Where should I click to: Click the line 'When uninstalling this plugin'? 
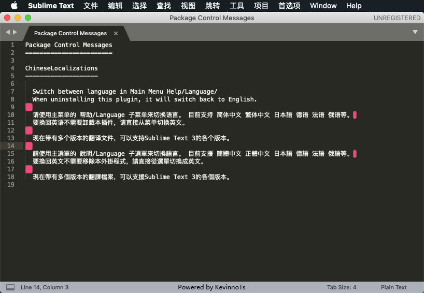[x=145, y=99]
